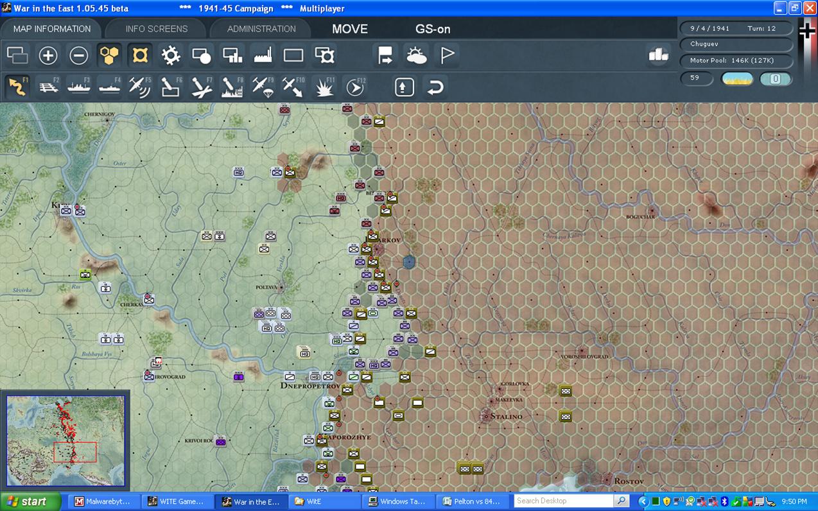Zoom in the map with plus icon
Screen dimensions: 818x511
(48, 55)
